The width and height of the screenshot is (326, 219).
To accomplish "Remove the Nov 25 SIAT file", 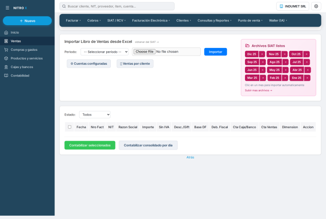I will point(285,54).
